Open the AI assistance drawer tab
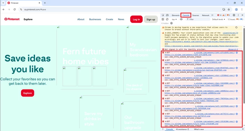This screenshot has height=131, width=245. [182, 129]
